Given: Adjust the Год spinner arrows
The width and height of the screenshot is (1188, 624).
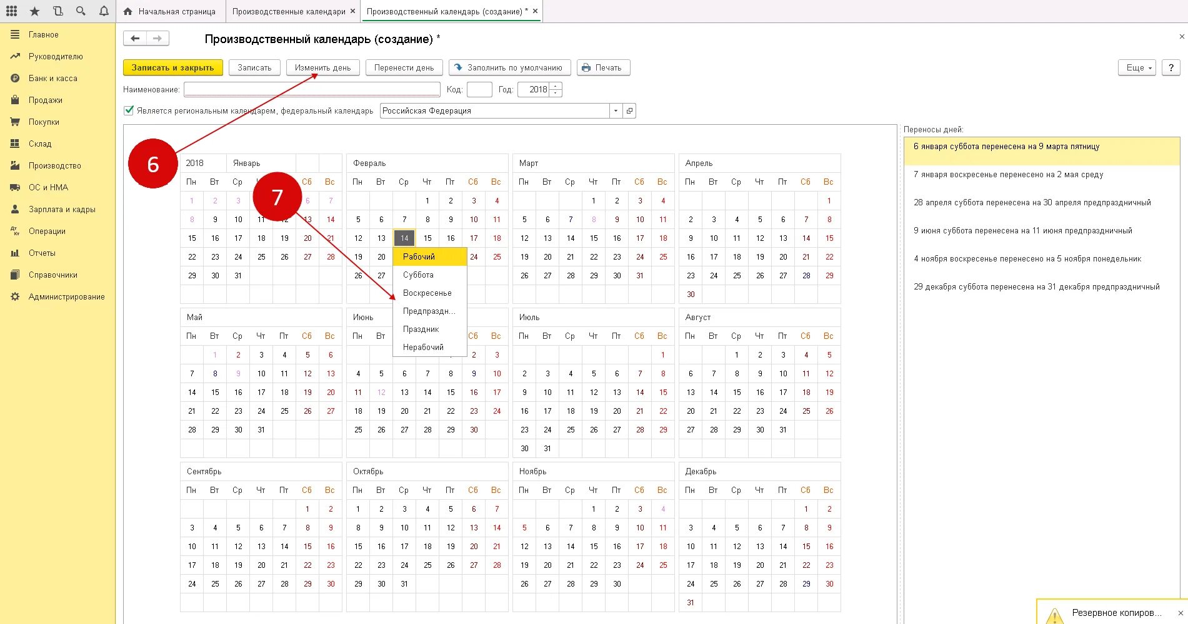Looking at the screenshot, I should pos(556,90).
